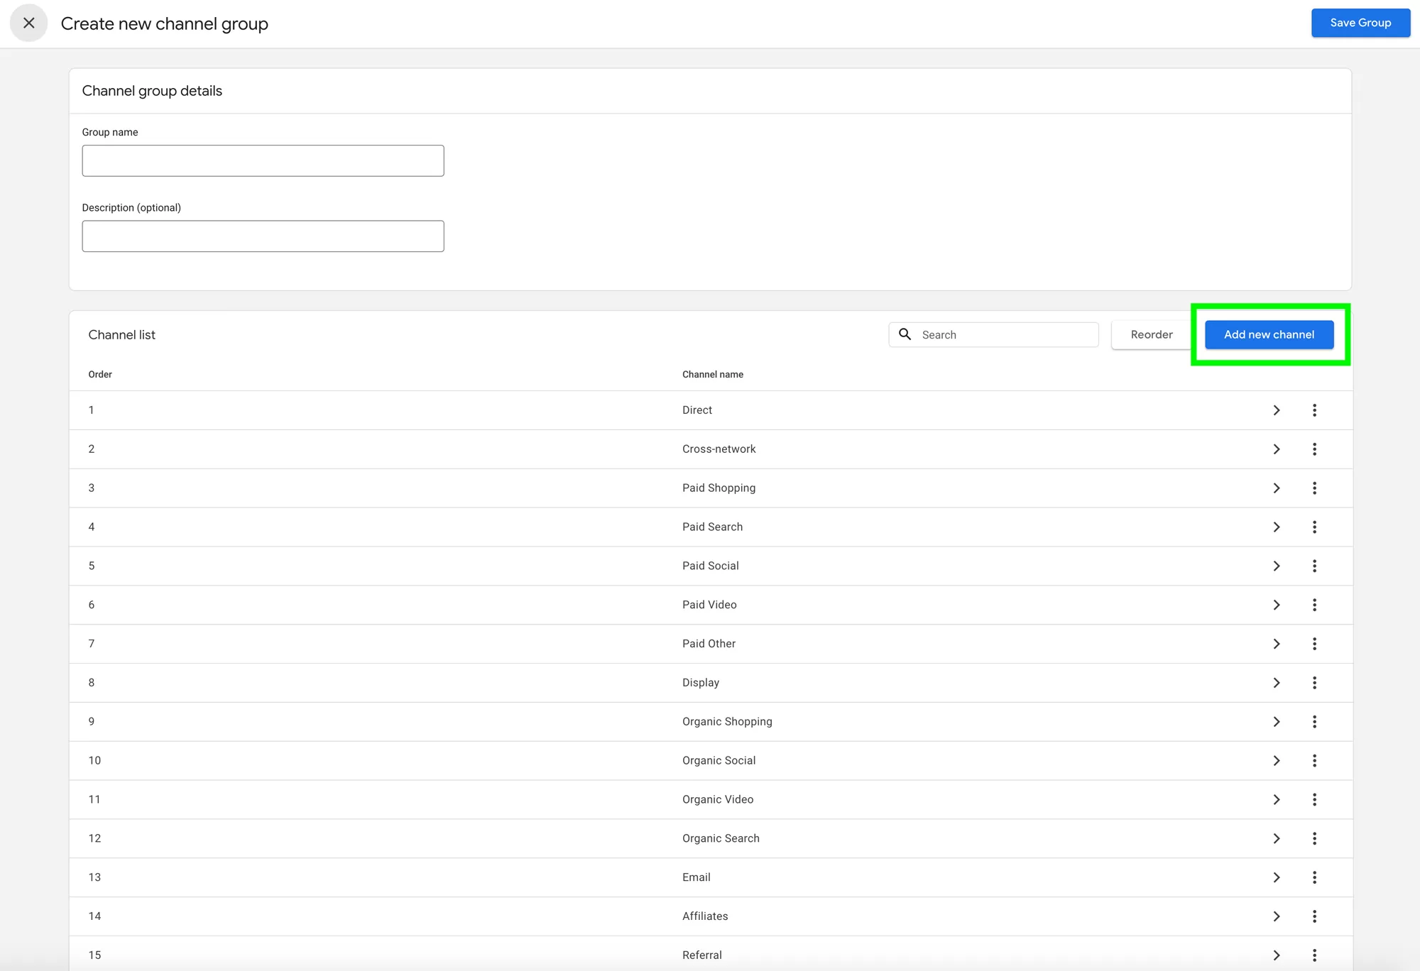Click the Save Group button
Viewport: 1420px width, 971px height.
pyautogui.click(x=1360, y=23)
